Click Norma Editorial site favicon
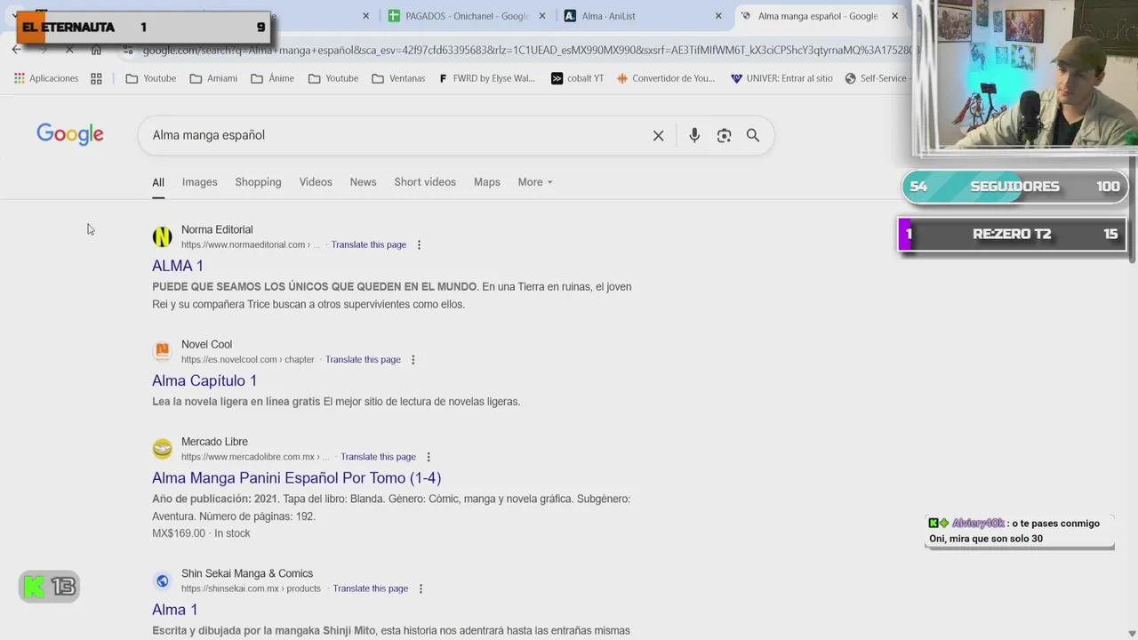1138x640 pixels. 162,236
